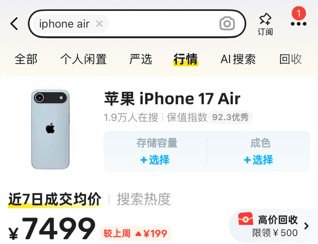Switch to the 个人闲置 tab
This screenshot has width=318, height=244.
tap(84, 59)
